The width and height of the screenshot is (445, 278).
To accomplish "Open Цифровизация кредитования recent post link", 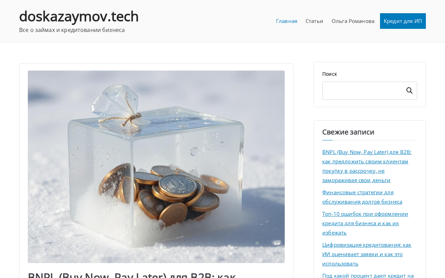I will (x=367, y=254).
